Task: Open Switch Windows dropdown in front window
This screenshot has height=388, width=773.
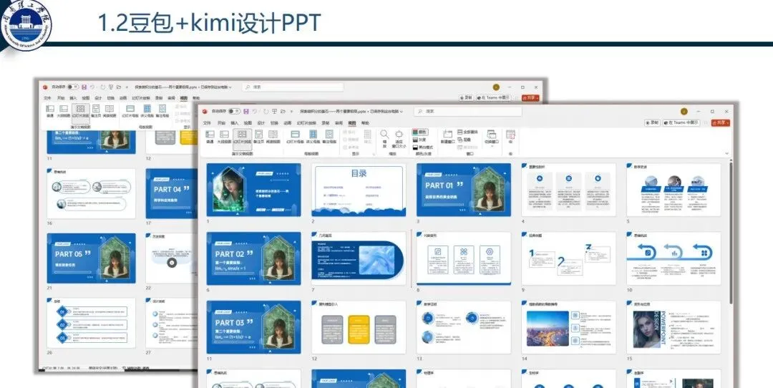Action: pos(492,138)
